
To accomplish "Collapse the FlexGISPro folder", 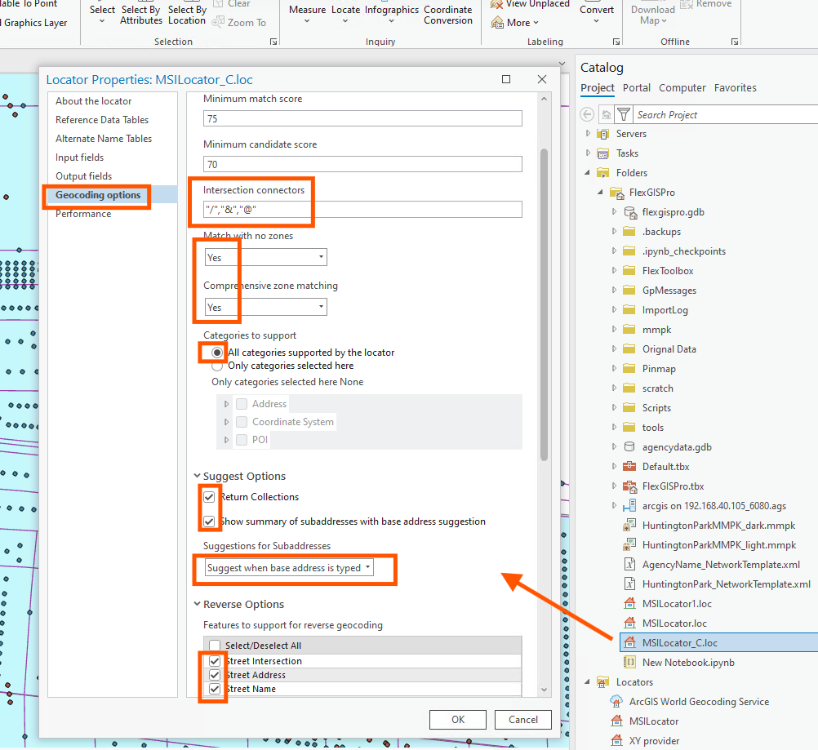I will point(600,193).
